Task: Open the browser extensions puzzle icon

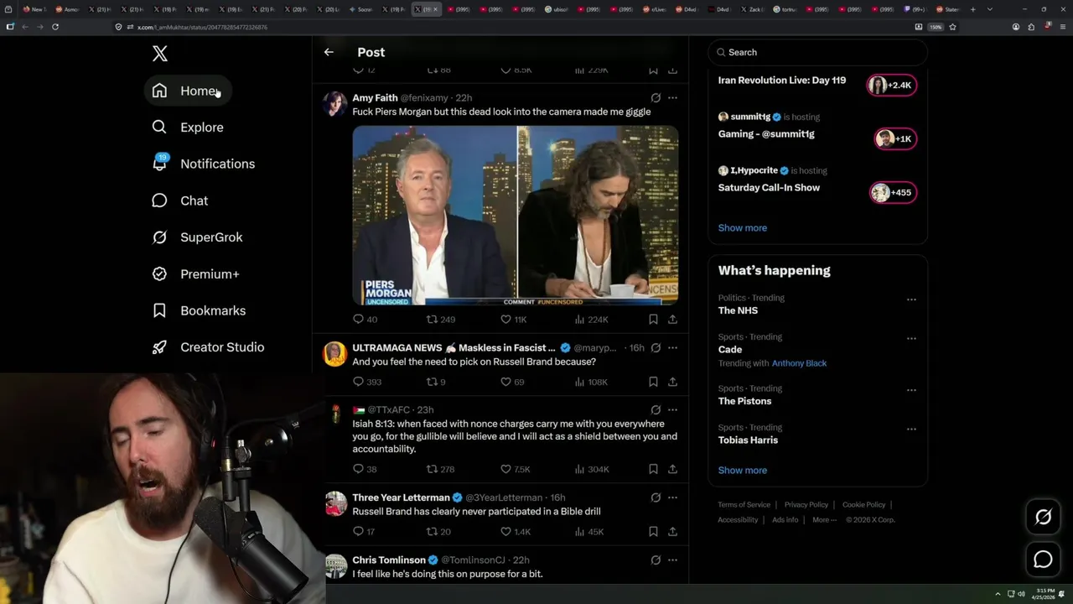Action: coord(1030,27)
